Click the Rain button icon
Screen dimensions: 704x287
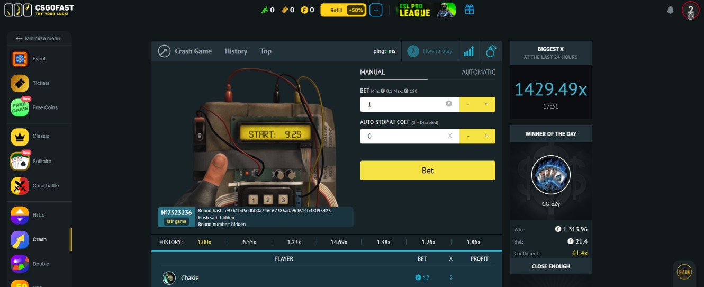coord(684,272)
